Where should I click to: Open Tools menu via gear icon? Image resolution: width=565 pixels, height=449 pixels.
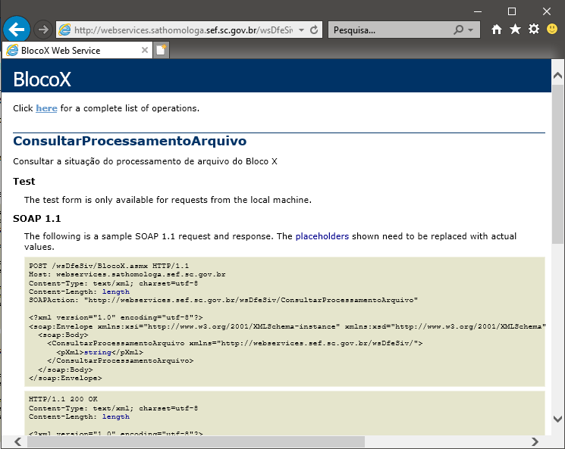tap(534, 29)
